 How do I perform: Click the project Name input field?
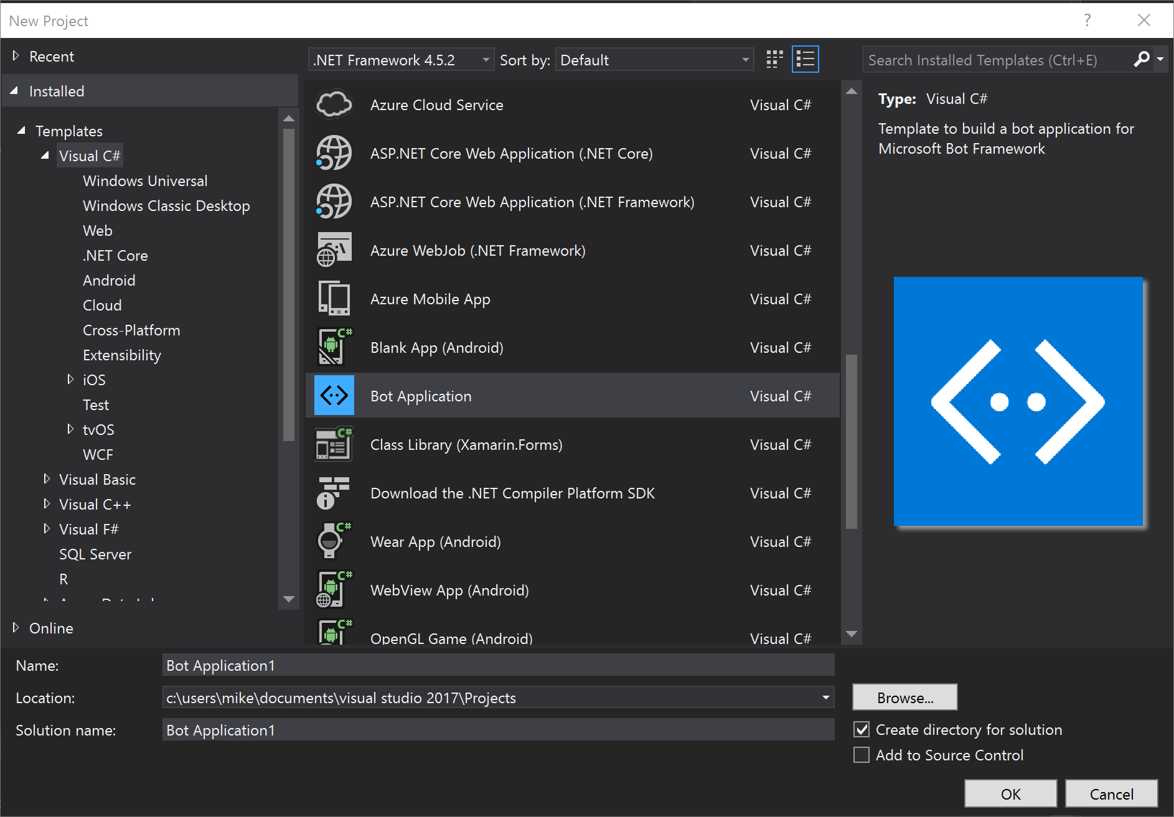point(498,665)
